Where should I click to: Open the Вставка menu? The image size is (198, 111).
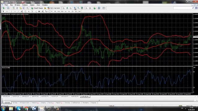tap(17, 5)
